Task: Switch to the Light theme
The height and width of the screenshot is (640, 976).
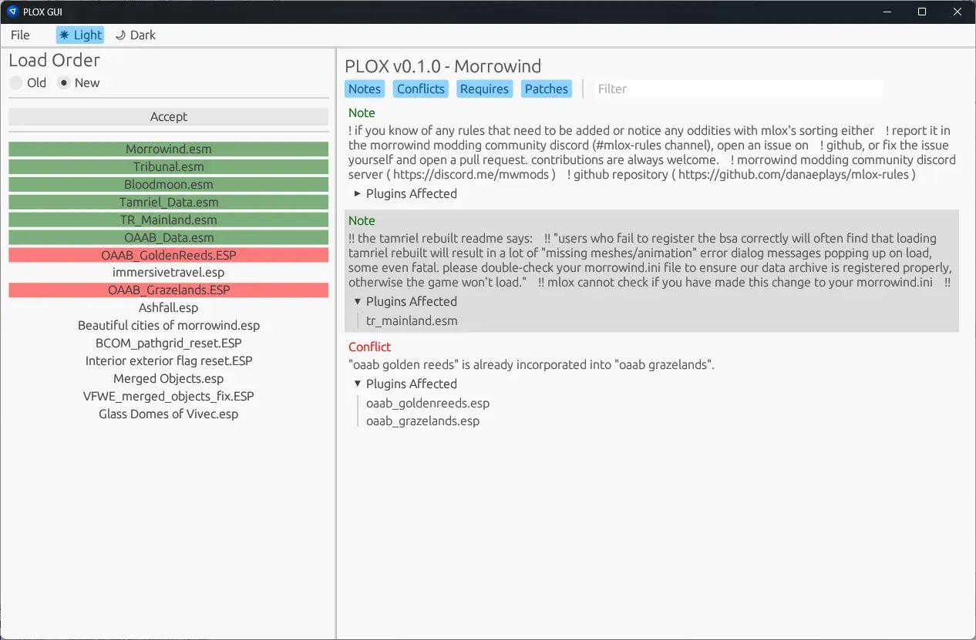Action: (80, 35)
